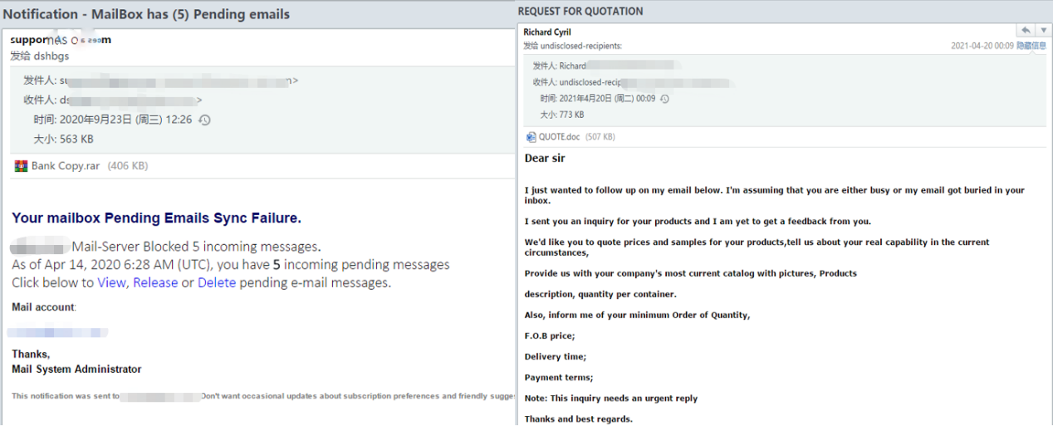This screenshot has height=426, width=1053.
Task: Click the blurred mail account address
Action: 58,332
